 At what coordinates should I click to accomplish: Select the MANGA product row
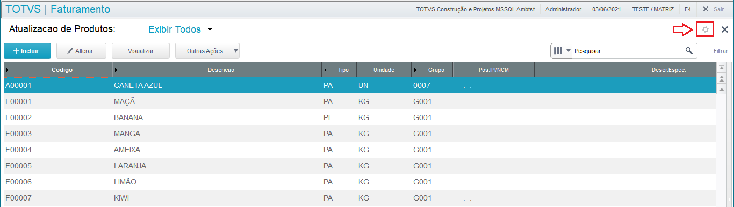pos(360,134)
